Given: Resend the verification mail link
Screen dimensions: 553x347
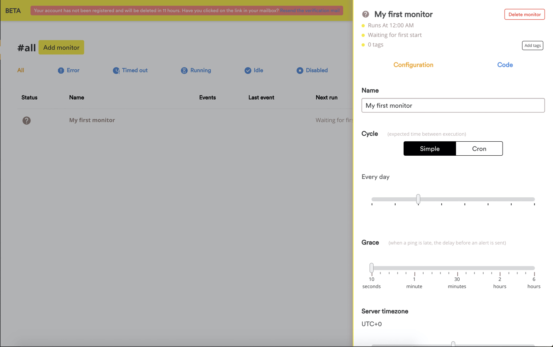Looking at the screenshot, I should coord(310,10).
